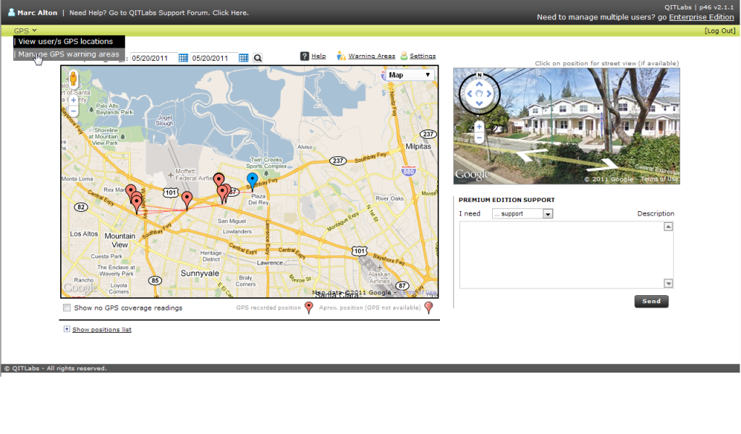Open Help
The height and width of the screenshot is (434, 741).
click(318, 56)
